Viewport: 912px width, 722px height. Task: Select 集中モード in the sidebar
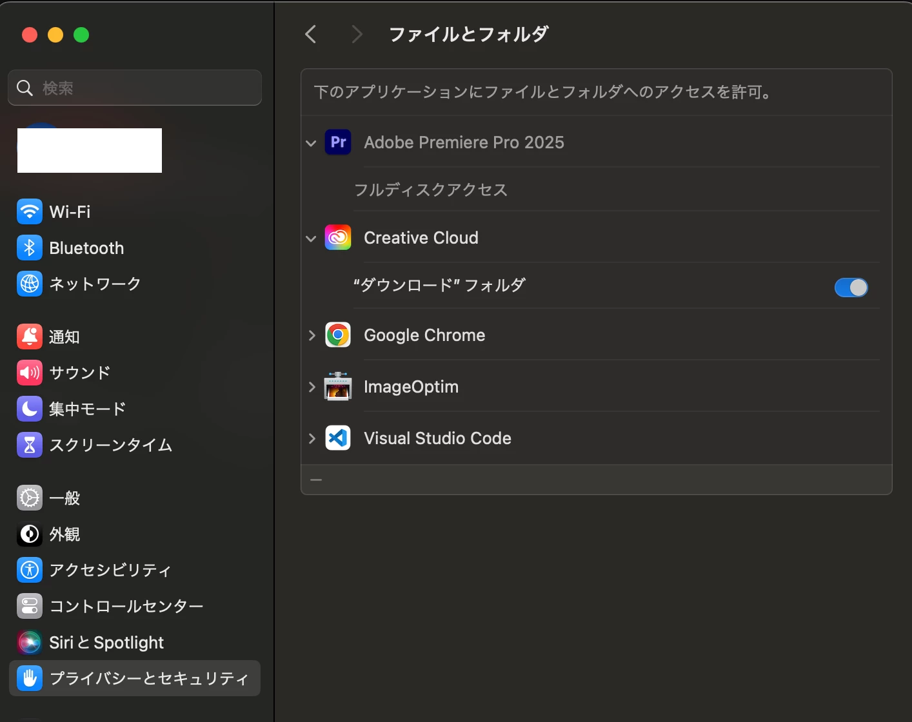(135, 409)
